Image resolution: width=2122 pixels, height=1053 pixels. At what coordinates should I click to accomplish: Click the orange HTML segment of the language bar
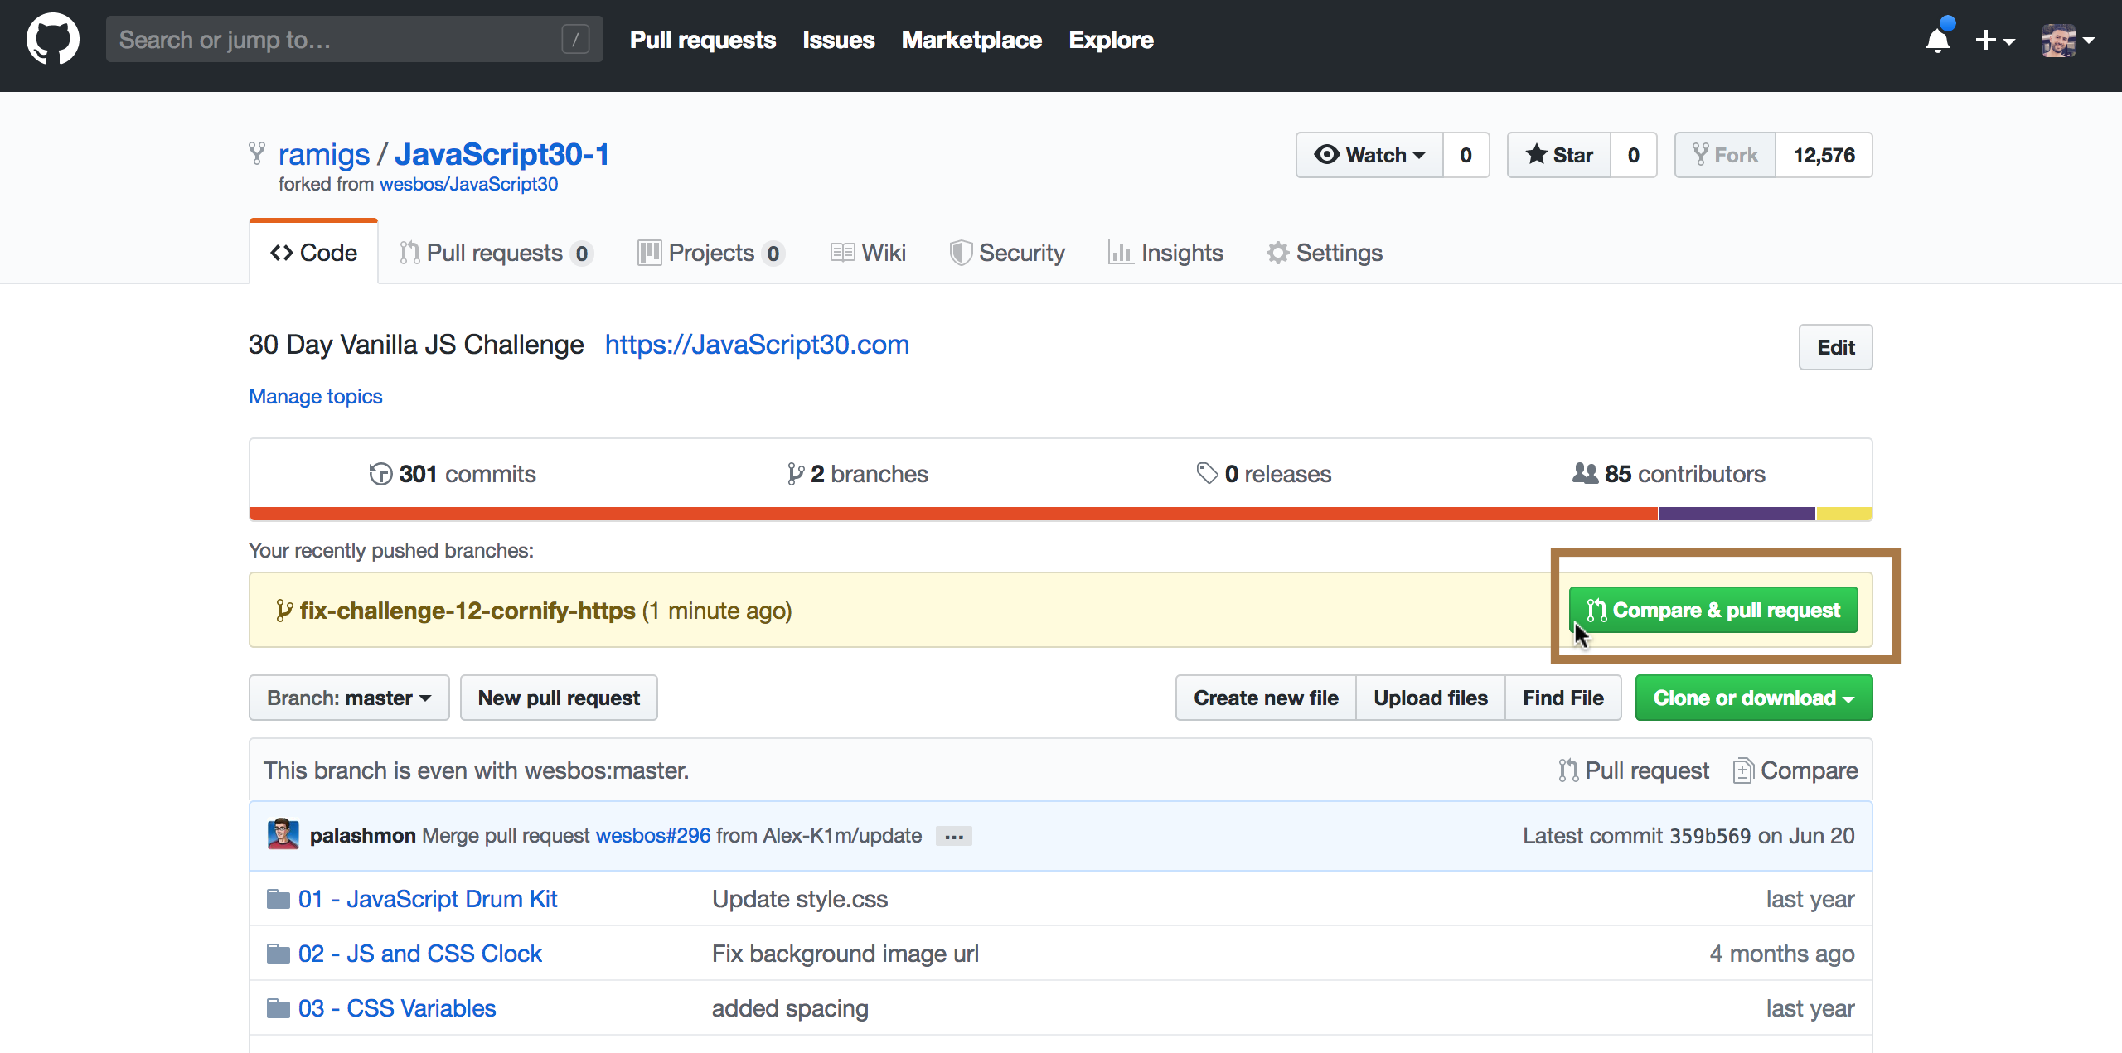tap(953, 514)
